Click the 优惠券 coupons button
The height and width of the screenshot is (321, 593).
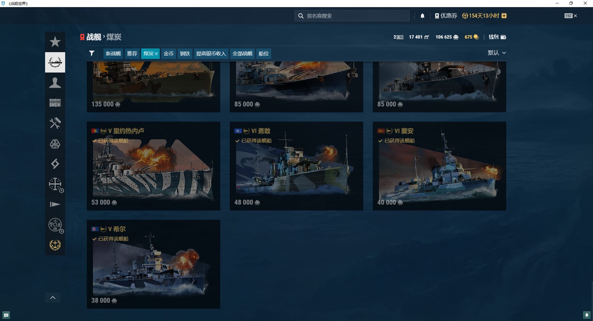446,16
